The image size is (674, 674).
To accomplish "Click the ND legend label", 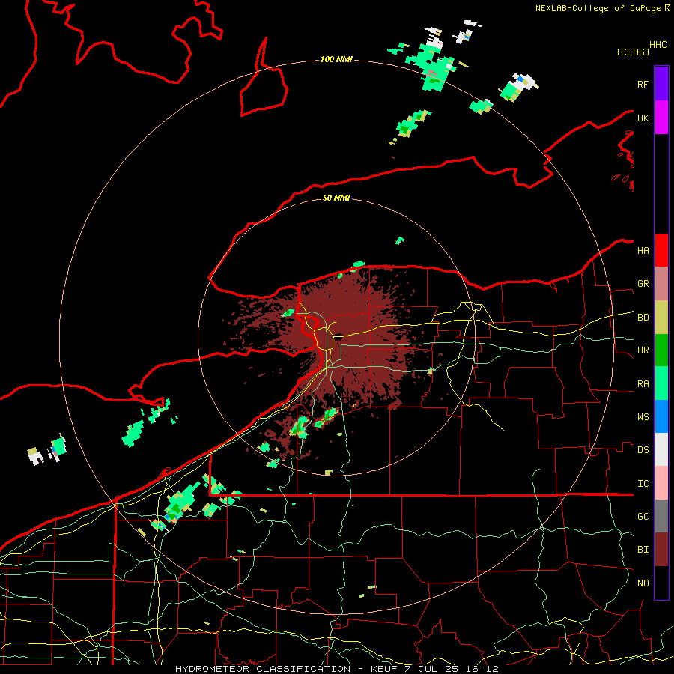I will pyautogui.click(x=643, y=583).
